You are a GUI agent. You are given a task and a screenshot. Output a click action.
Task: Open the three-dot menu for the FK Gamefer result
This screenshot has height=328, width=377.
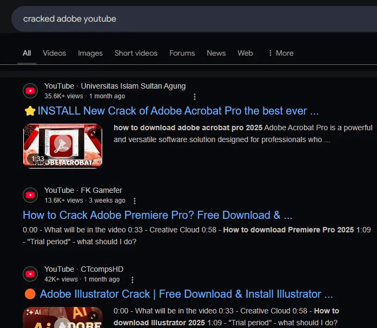[135, 201]
